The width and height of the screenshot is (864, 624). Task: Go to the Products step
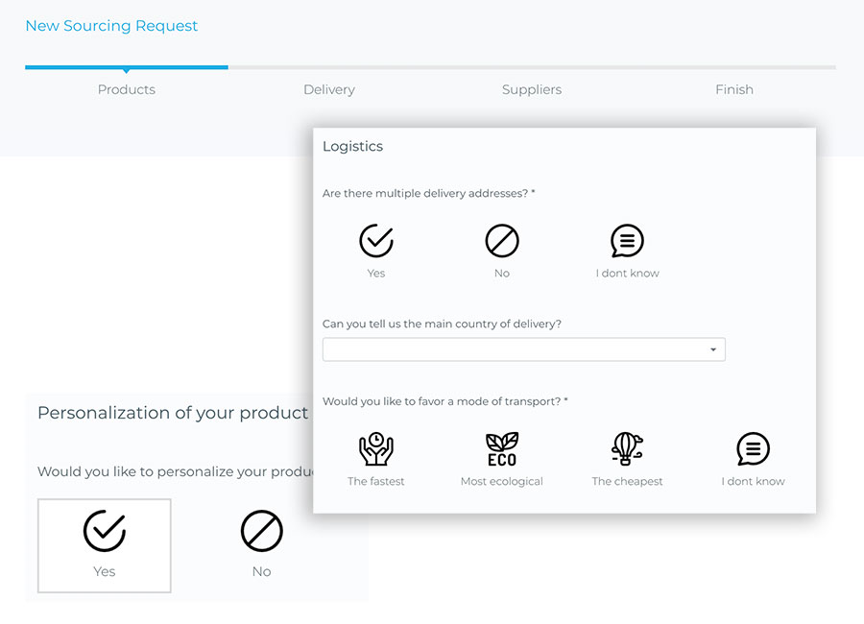pos(127,89)
